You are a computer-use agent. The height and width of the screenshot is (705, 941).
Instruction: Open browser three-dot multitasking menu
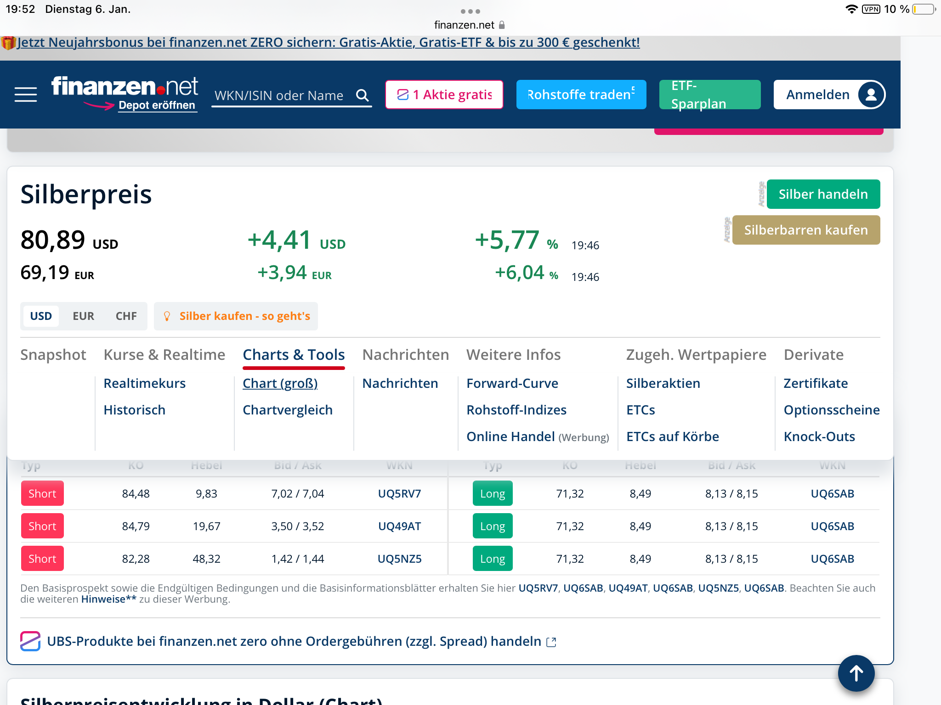click(x=470, y=11)
